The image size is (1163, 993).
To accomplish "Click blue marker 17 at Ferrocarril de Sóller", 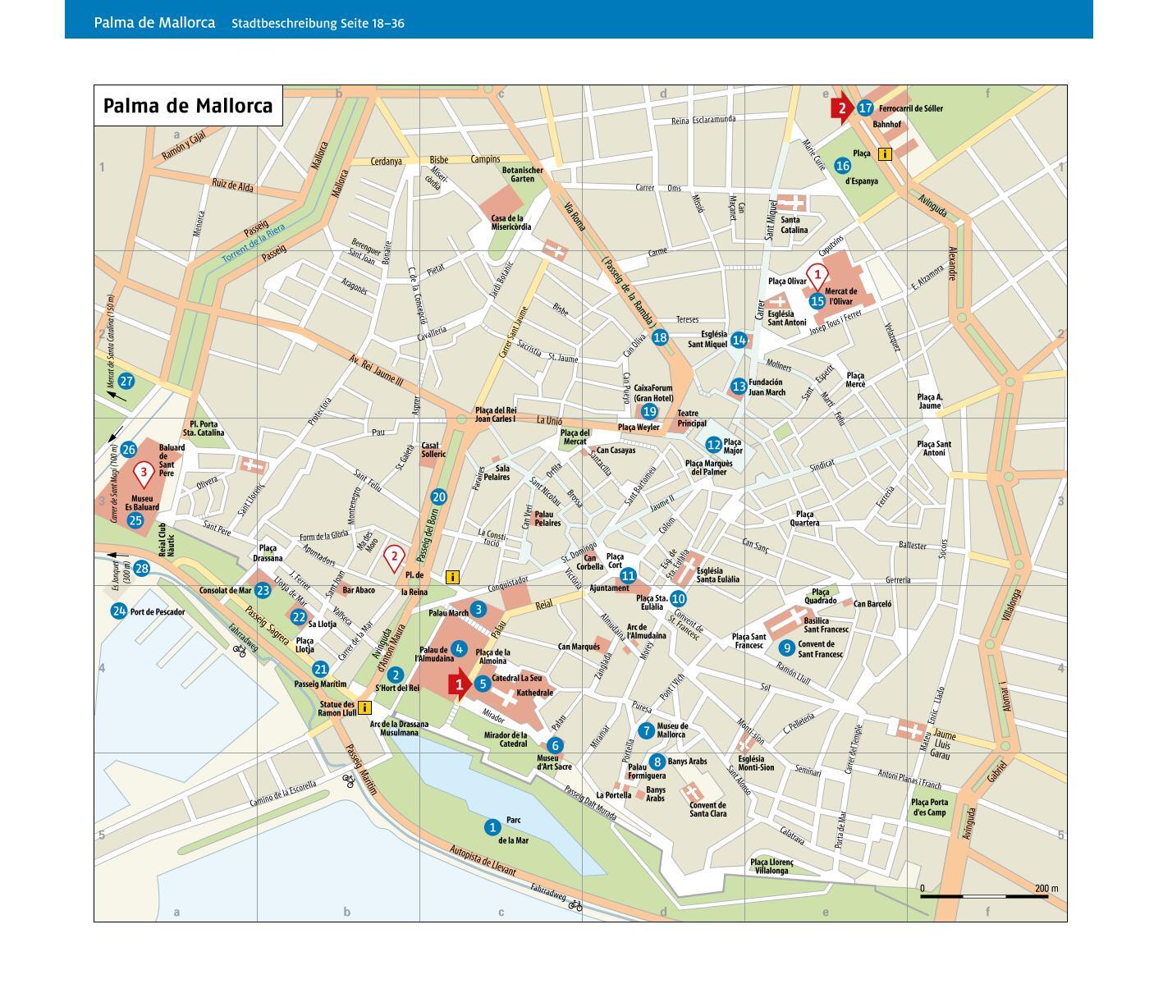I will click(x=865, y=108).
